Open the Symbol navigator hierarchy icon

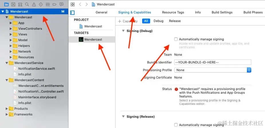coord(20,4)
